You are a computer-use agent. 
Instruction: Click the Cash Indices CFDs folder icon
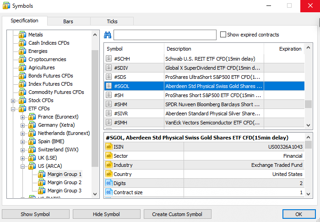click(x=22, y=43)
